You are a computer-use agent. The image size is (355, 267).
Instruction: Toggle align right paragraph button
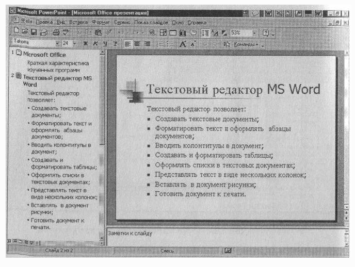pos(147,44)
